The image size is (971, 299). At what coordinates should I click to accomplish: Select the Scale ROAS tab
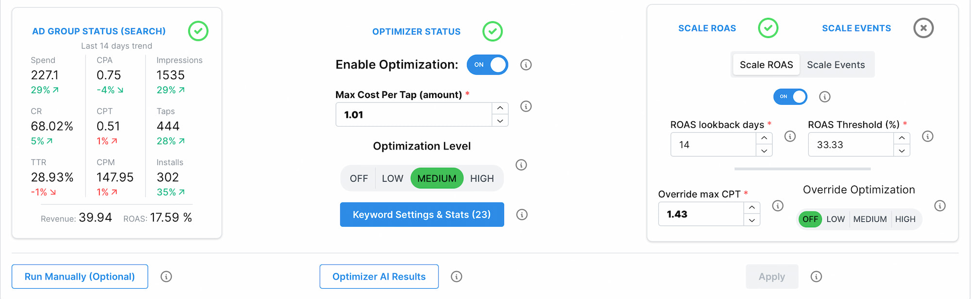(766, 64)
